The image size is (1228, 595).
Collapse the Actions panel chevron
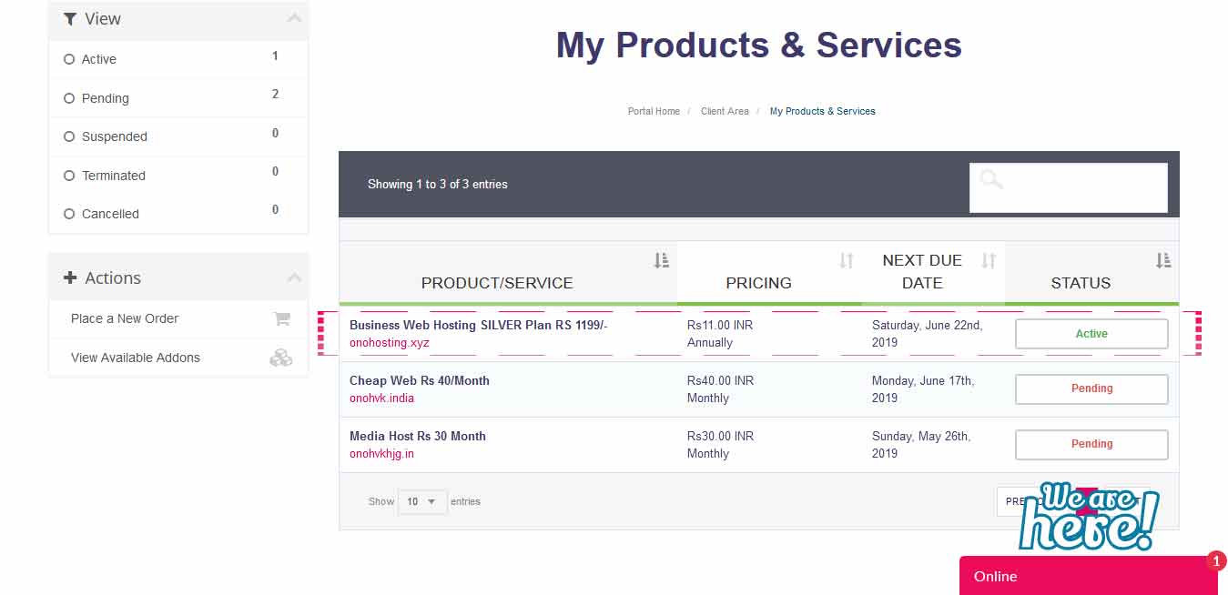[294, 277]
